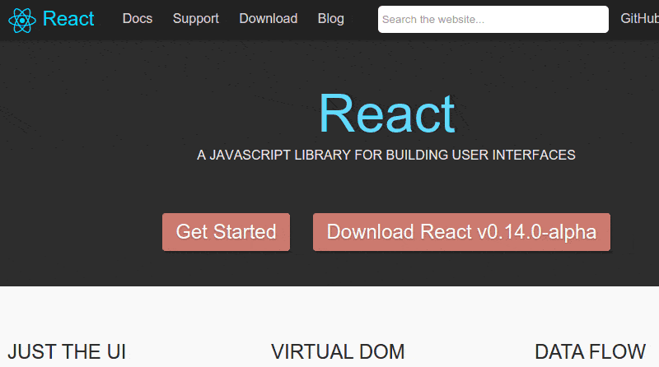Click the large React hero title
The image size is (659, 367).
(386, 114)
